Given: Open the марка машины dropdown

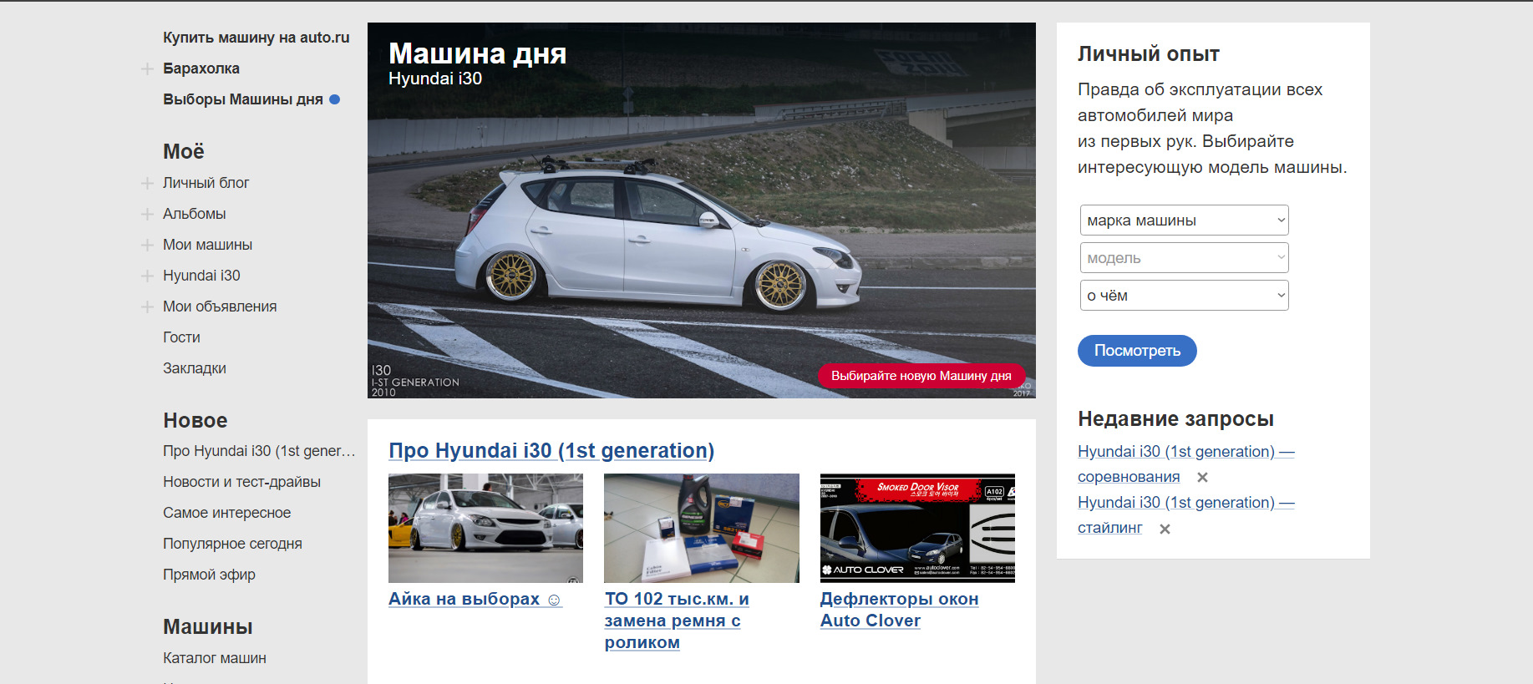Looking at the screenshot, I should (x=1184, y=220).
